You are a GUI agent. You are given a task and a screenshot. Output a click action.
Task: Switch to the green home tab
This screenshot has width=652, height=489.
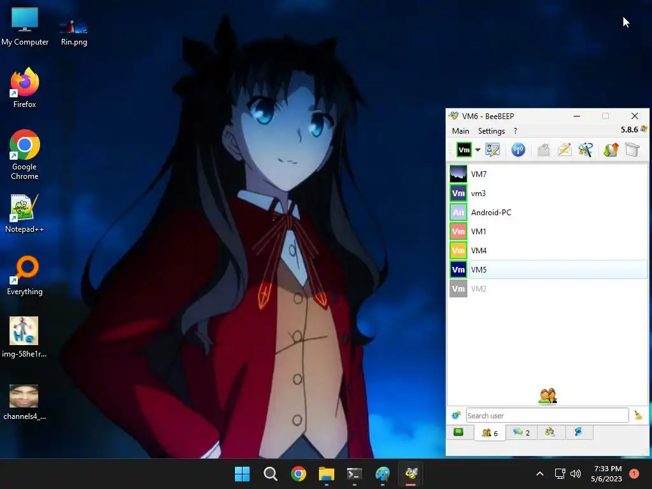tap(458, 432)
